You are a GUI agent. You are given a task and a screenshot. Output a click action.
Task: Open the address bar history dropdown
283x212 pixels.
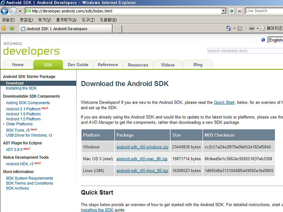click(223, 11)
